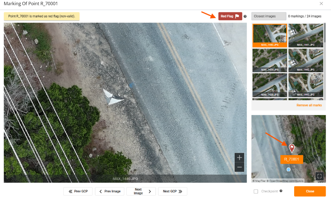Expand the minimap to fullscreen
Viewport: 331px width, 198px height.
coord(319,176)
